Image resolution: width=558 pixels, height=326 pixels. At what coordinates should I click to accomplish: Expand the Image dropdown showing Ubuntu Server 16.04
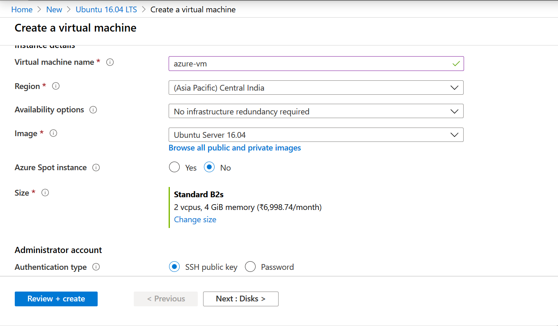316,135
